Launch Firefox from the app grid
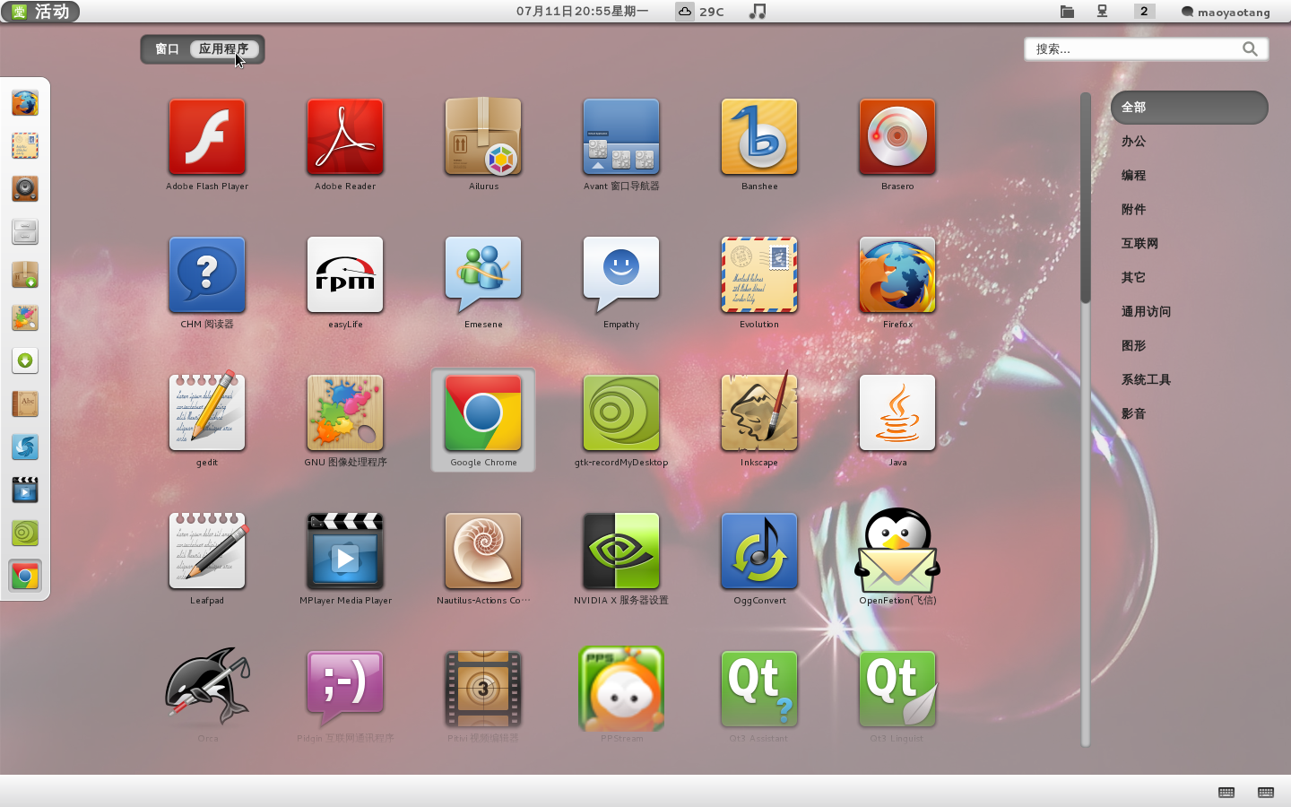 point(897,275)
